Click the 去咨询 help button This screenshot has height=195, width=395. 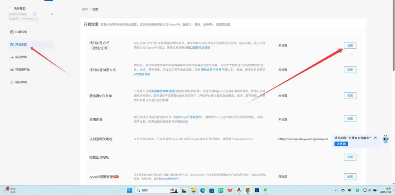pyautogui.click(x=341, y=144)
